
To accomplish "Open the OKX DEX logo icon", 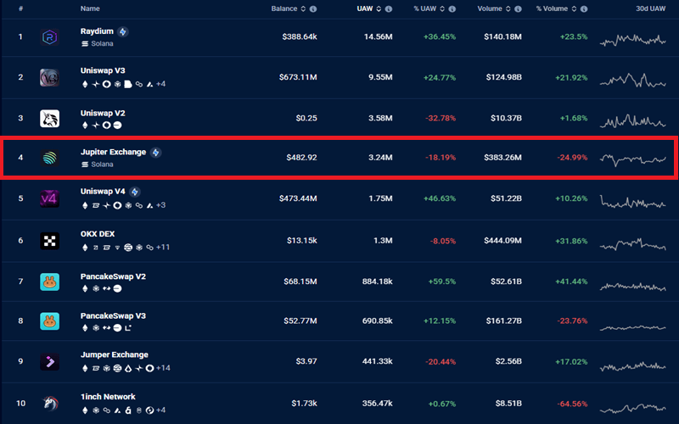I will 49,241.
